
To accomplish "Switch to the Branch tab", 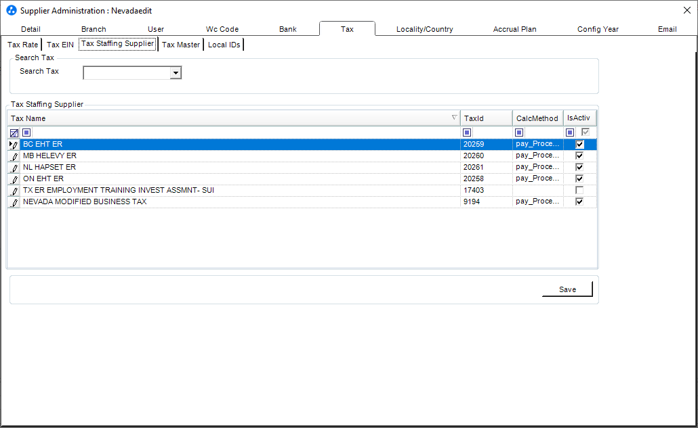I will pyautogui.click(x=94, y=29).
